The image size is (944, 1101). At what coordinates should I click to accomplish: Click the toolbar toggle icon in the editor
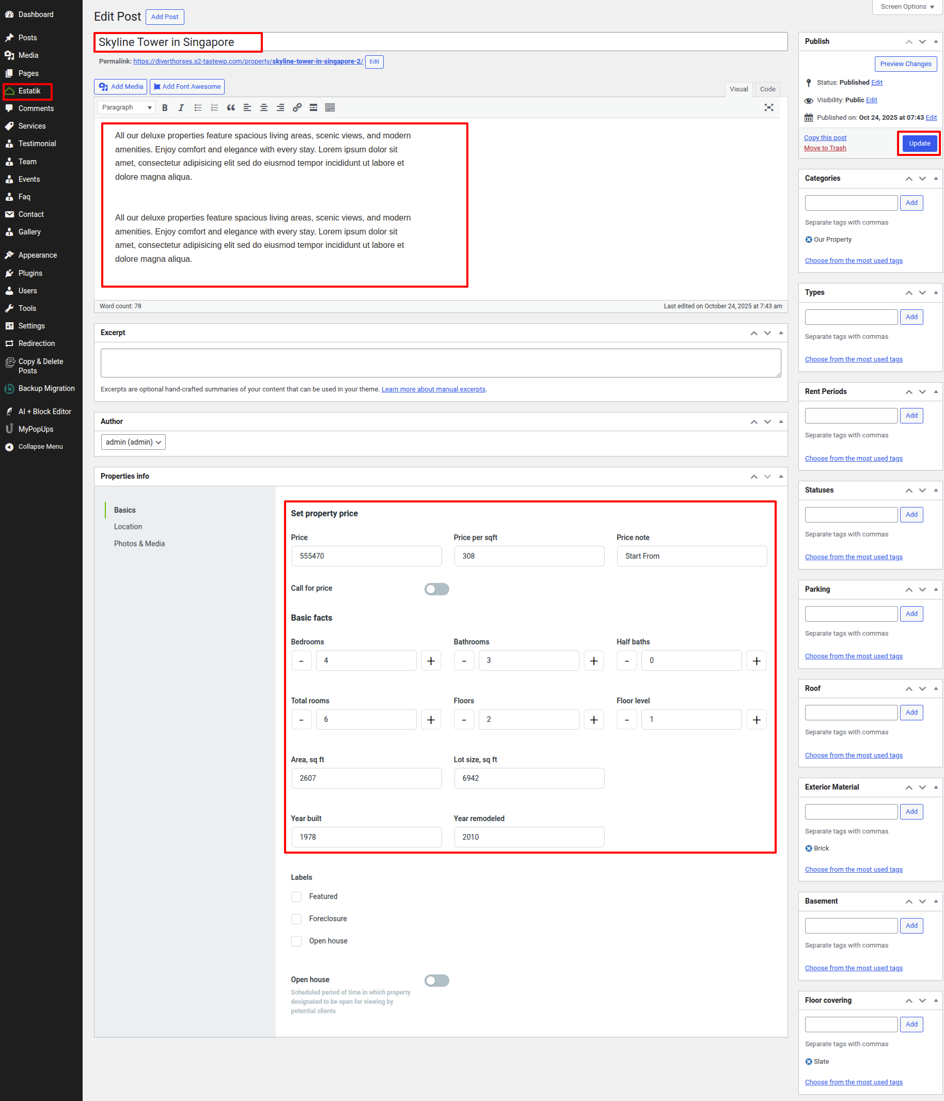[330, 107]
